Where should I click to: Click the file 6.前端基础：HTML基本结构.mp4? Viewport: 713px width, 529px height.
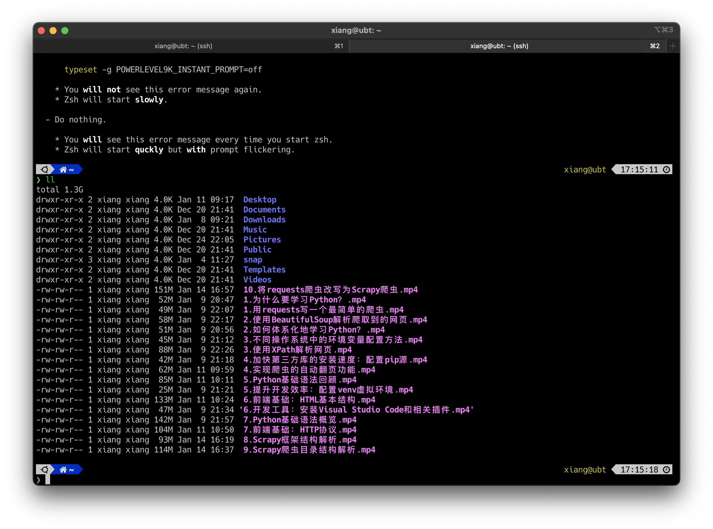point(309,400)
